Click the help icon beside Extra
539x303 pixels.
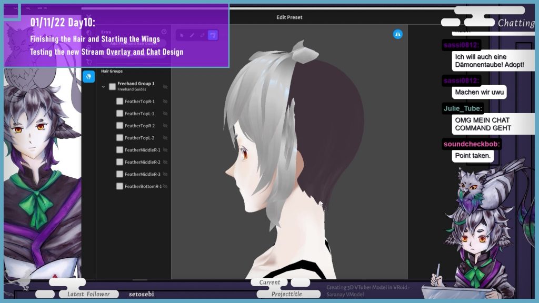coord(164,32)
